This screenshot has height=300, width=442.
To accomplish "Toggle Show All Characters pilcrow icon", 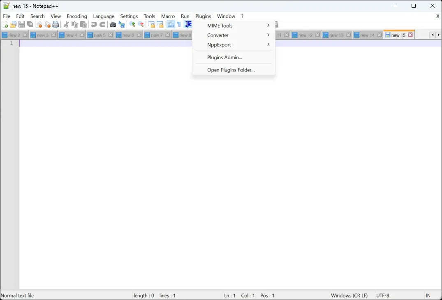I will click(179, 25).
